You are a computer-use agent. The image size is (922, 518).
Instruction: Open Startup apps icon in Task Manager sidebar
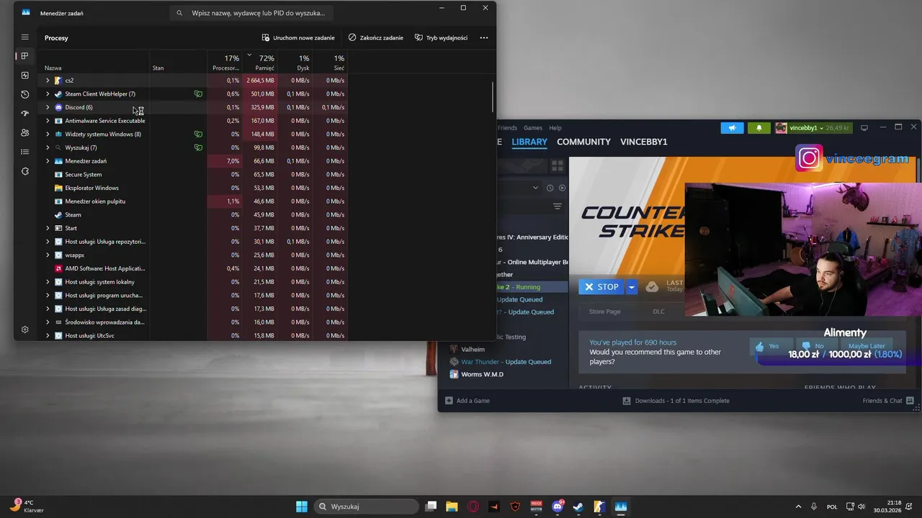pyautogui.click(x=24, y=114)
